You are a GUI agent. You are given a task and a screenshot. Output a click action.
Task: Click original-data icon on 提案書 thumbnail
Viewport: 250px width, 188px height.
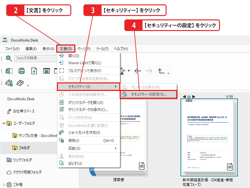[x=142, y=166]
